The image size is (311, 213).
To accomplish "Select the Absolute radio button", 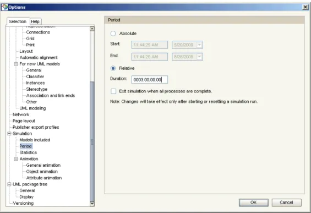I will click(113, 34).
